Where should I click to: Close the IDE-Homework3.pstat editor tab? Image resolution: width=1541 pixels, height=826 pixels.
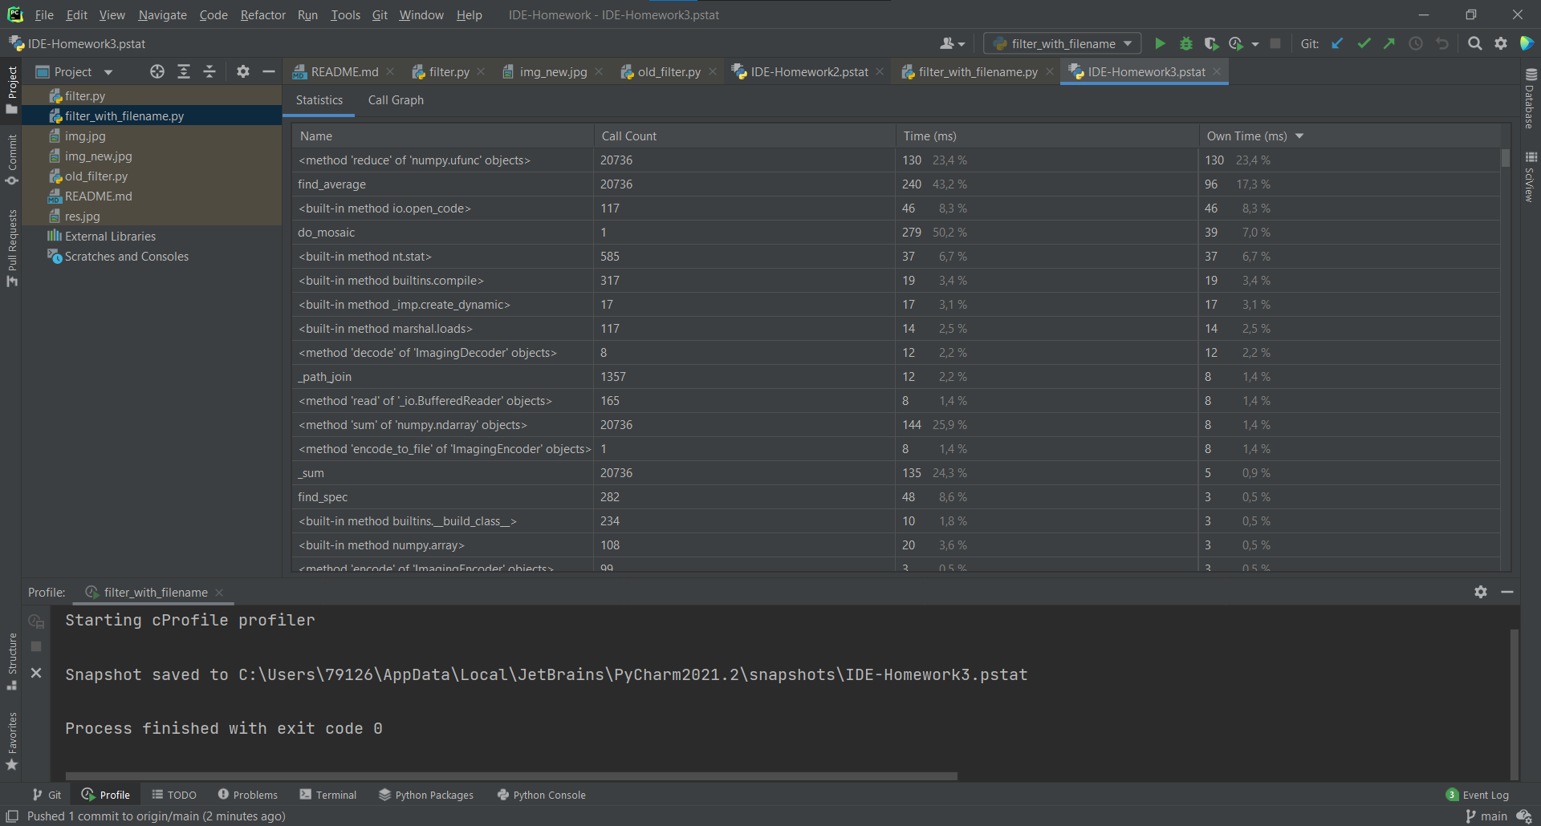coord(1217,72)
